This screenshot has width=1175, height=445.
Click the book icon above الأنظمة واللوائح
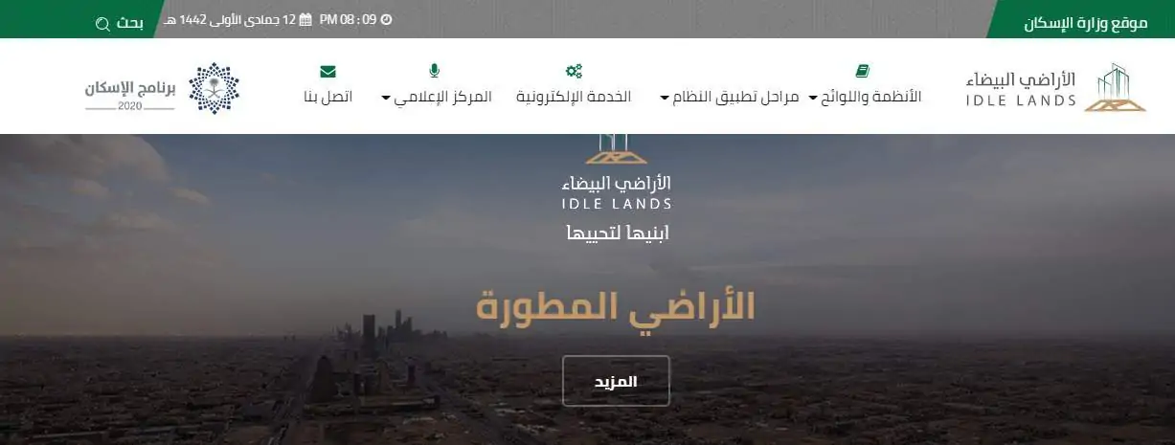tap(862, 71)
